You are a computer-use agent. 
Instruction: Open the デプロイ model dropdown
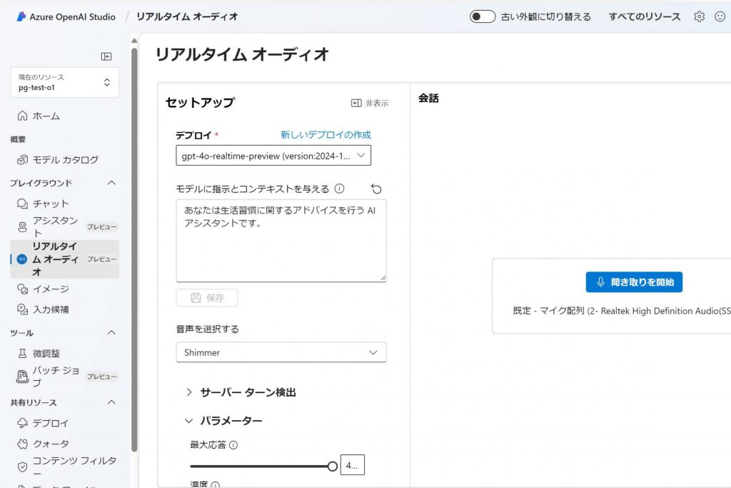[x=273, y=155]
